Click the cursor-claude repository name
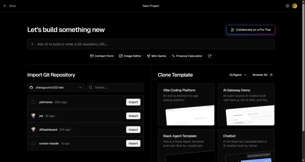Viewport: 305px width, 162px height. [49, 143]
